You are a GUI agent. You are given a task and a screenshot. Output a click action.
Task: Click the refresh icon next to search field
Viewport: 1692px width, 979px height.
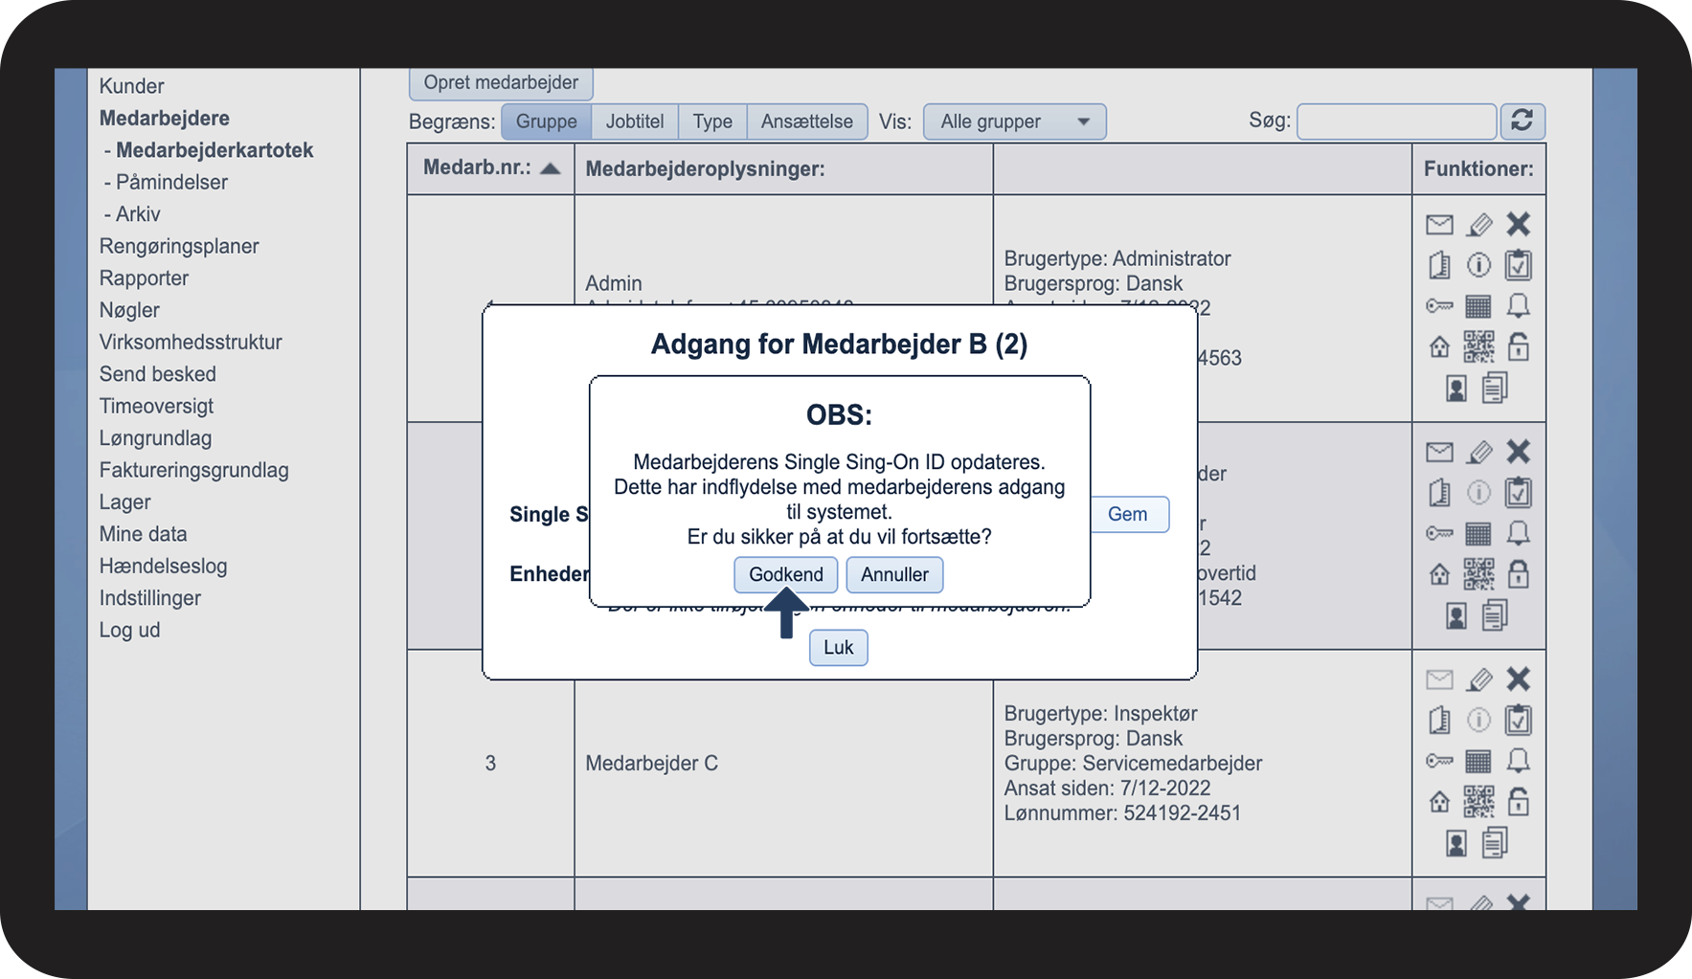(x=1523, y=121)
